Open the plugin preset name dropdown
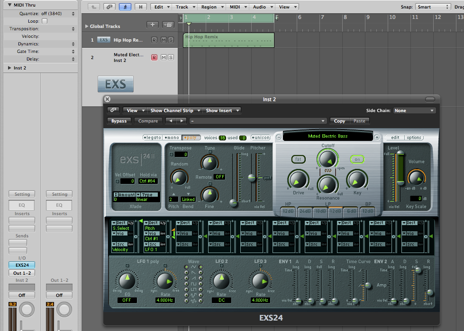Viewport: 464px width, 331px height. 258,121
